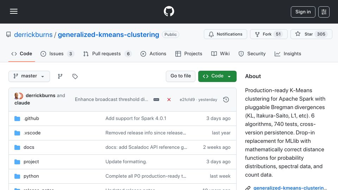Open the docs folder
Screen dimensions: 338x190
click(29, 147)
